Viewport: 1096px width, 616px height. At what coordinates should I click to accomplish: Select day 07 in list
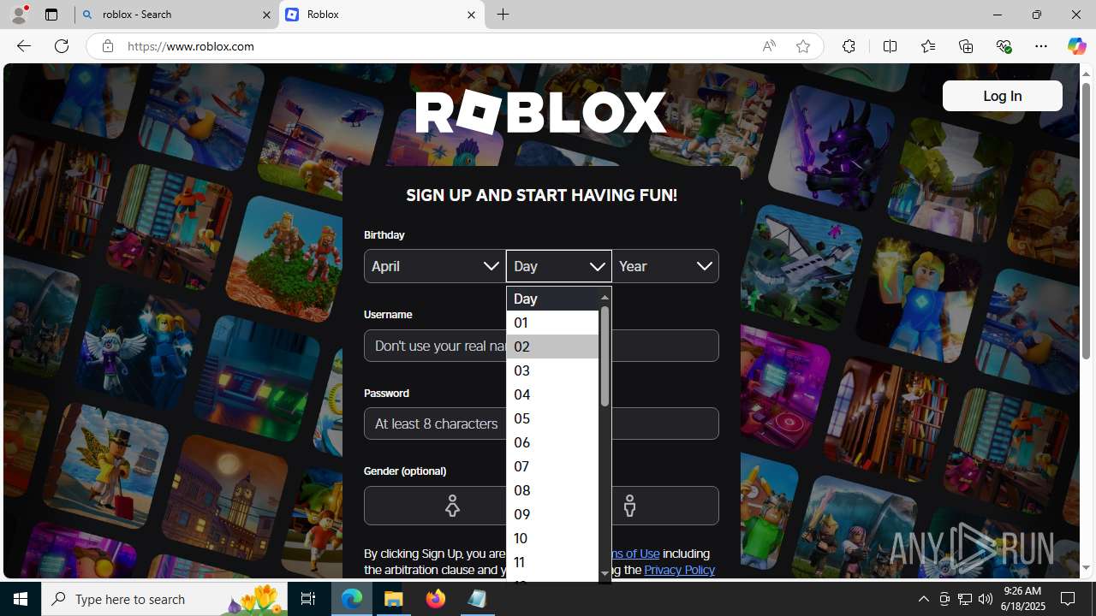(x=552, y=466)
